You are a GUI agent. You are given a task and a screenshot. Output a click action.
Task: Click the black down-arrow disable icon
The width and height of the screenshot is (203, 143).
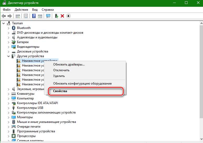(x=68, y=16)
